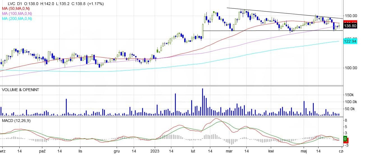Select the 'gru' month marker on time axis
367x155 pixels.
click(117, 151)
